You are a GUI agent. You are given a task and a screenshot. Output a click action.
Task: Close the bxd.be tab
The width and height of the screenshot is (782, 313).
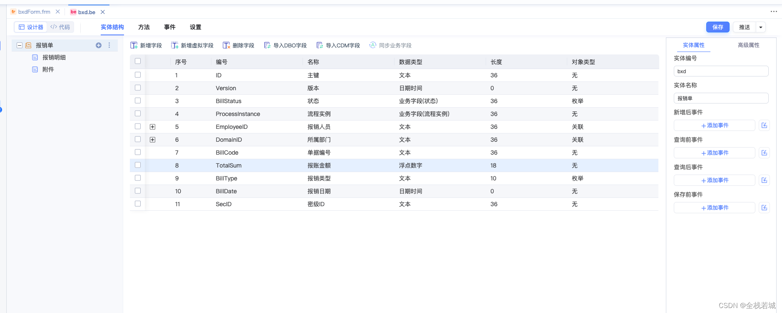pyautogui.click(x=103, y=12)
